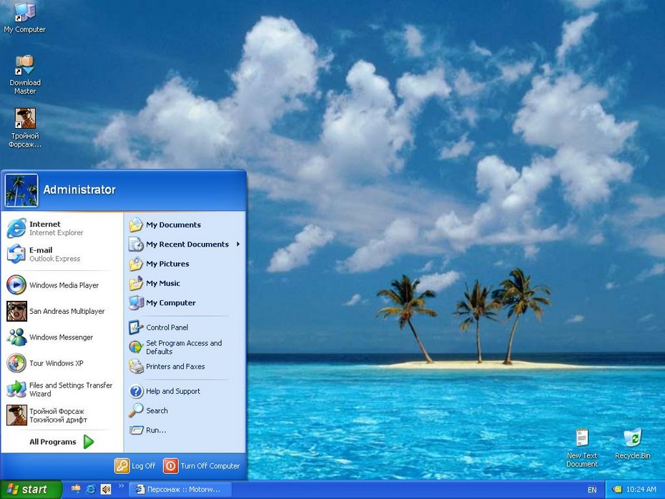Open My Documents folder

pos(185,224)
